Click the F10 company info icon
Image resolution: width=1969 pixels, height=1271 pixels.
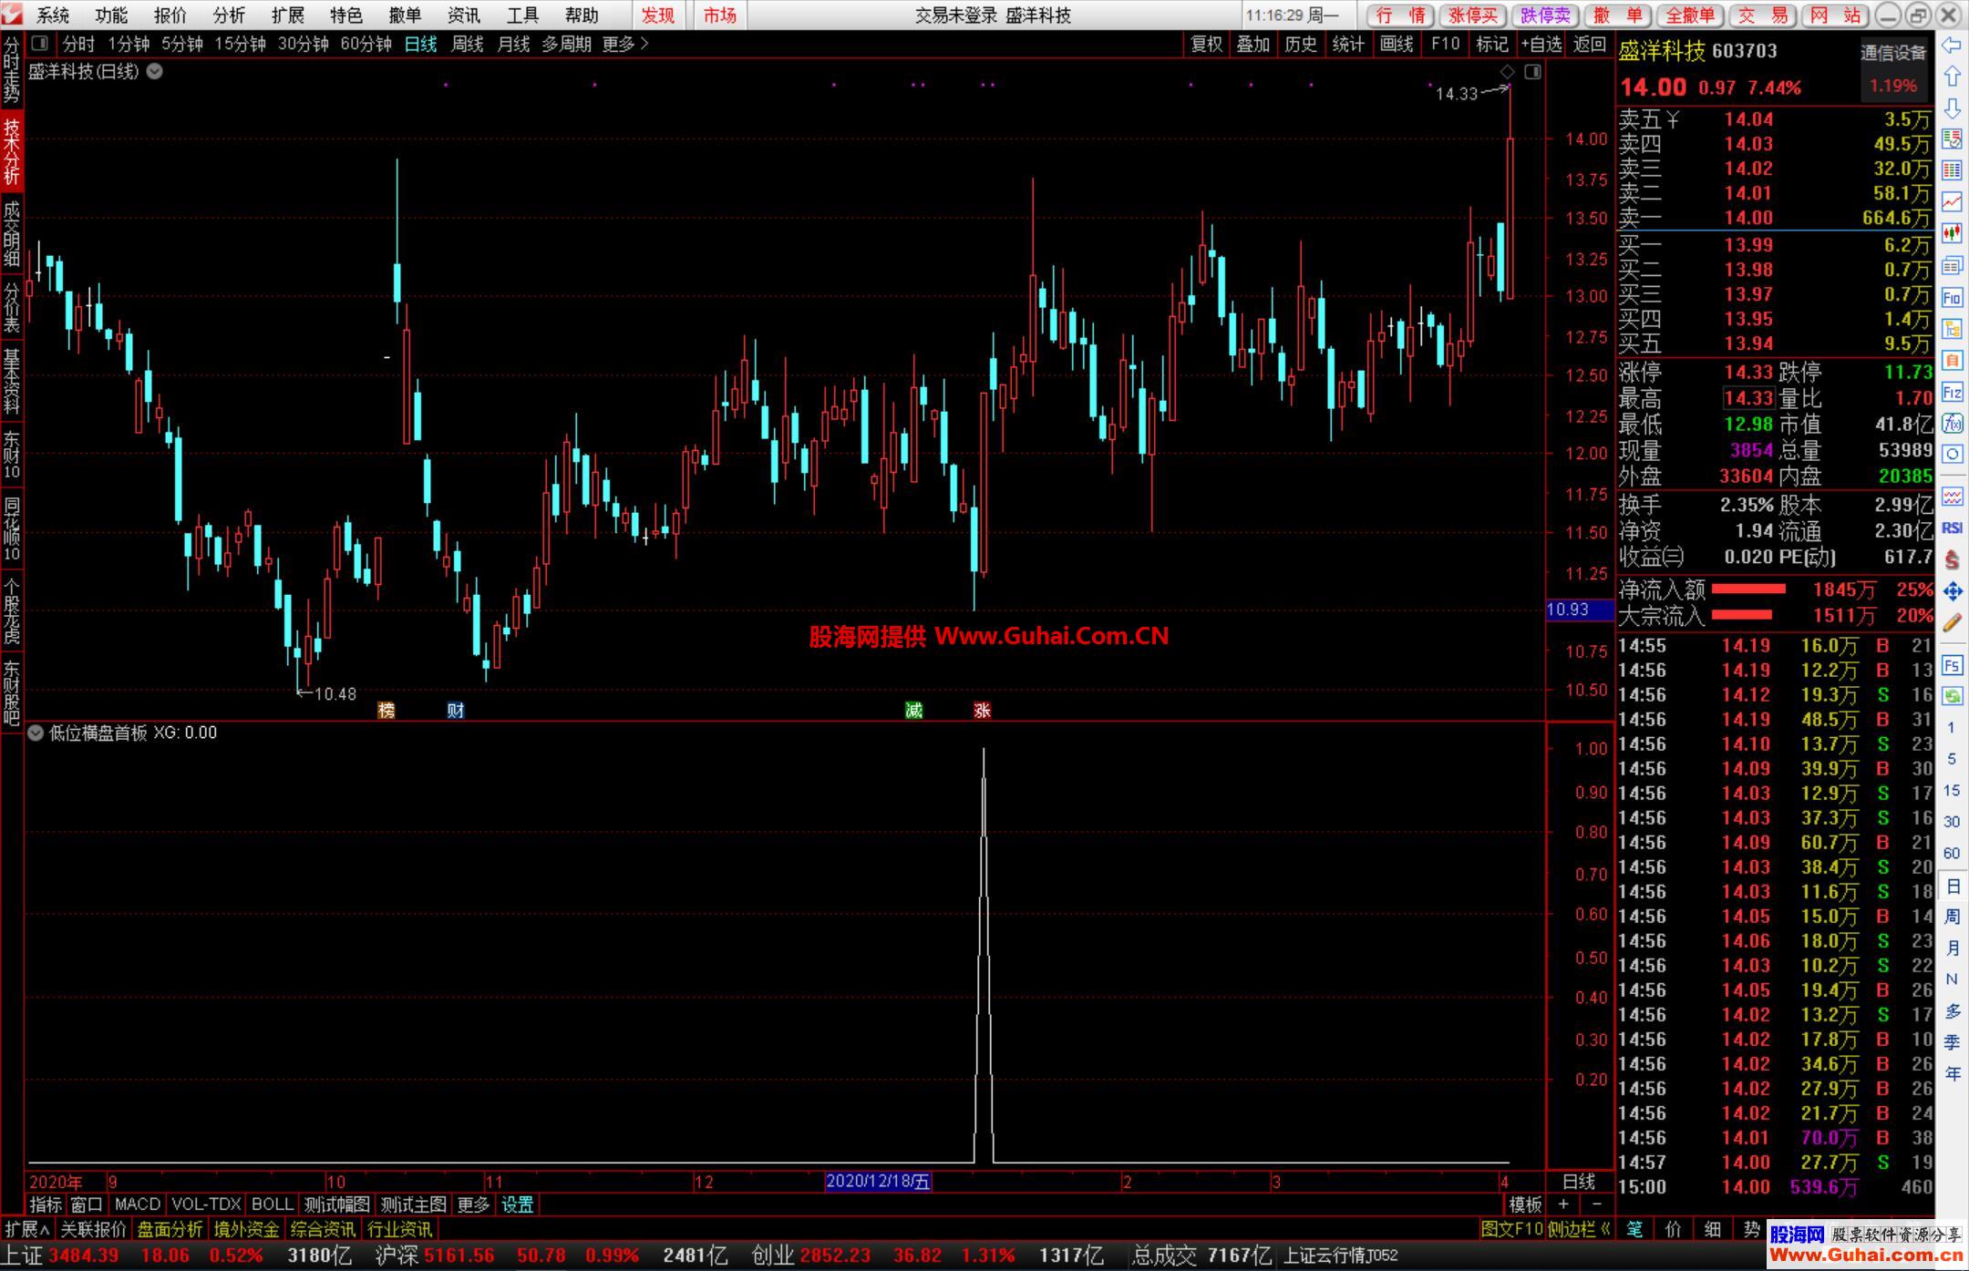point(1952,297)
